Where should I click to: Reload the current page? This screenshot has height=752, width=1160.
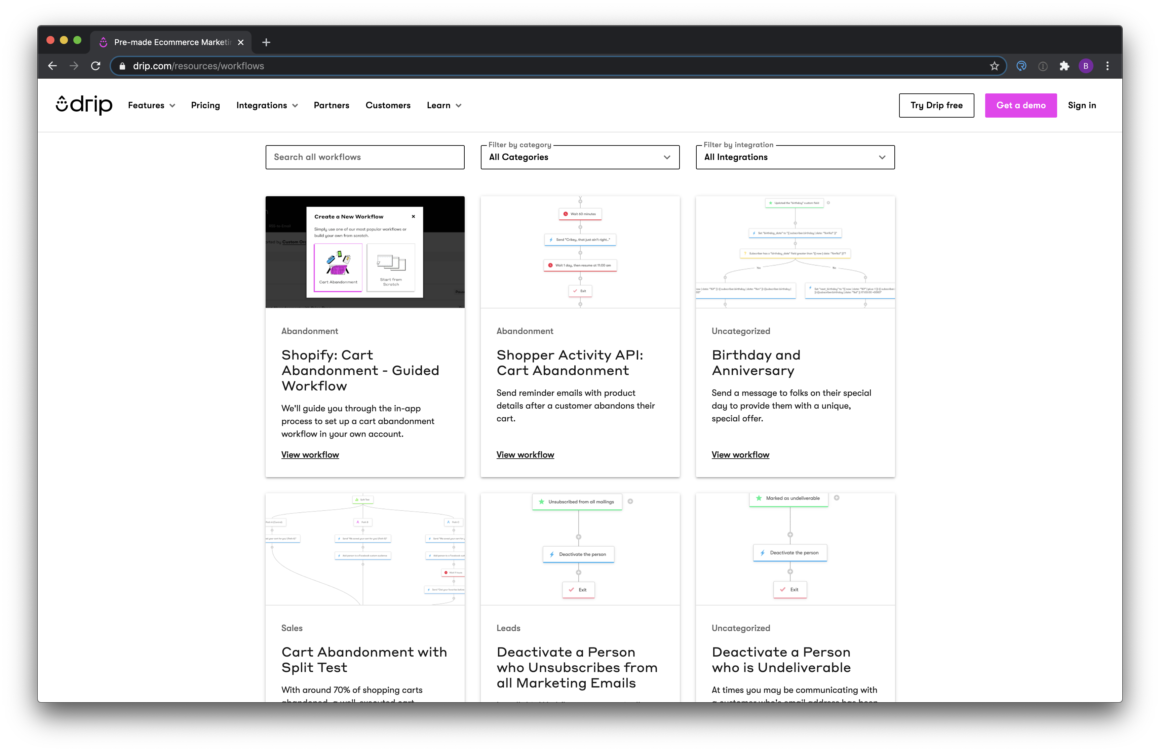[95, 66]
